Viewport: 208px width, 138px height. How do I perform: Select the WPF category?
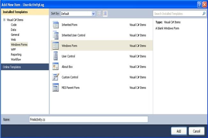[x=13, y=50]
